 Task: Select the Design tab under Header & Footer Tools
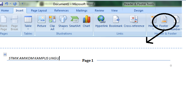tap(139, 10)
